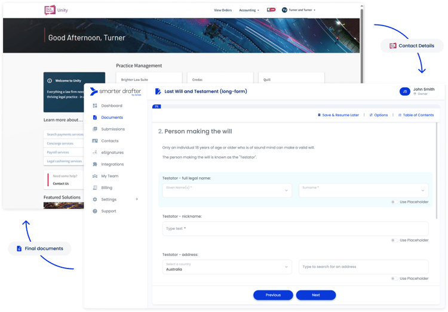Toggle Use Placeholder for Testator nickname

coord(393,240)
